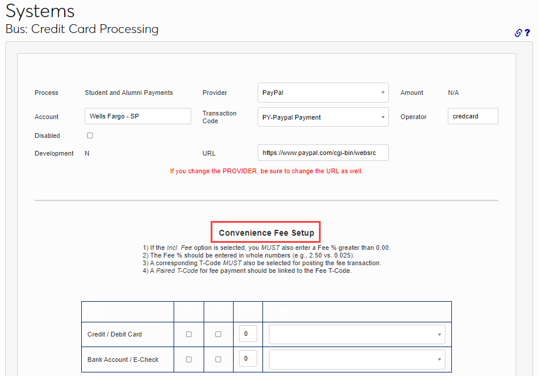Tick the second checkbox in Bank Account / E-Check row
This screenshot has height=376, width=539.
pyautogui.click(x=218, y=359)
